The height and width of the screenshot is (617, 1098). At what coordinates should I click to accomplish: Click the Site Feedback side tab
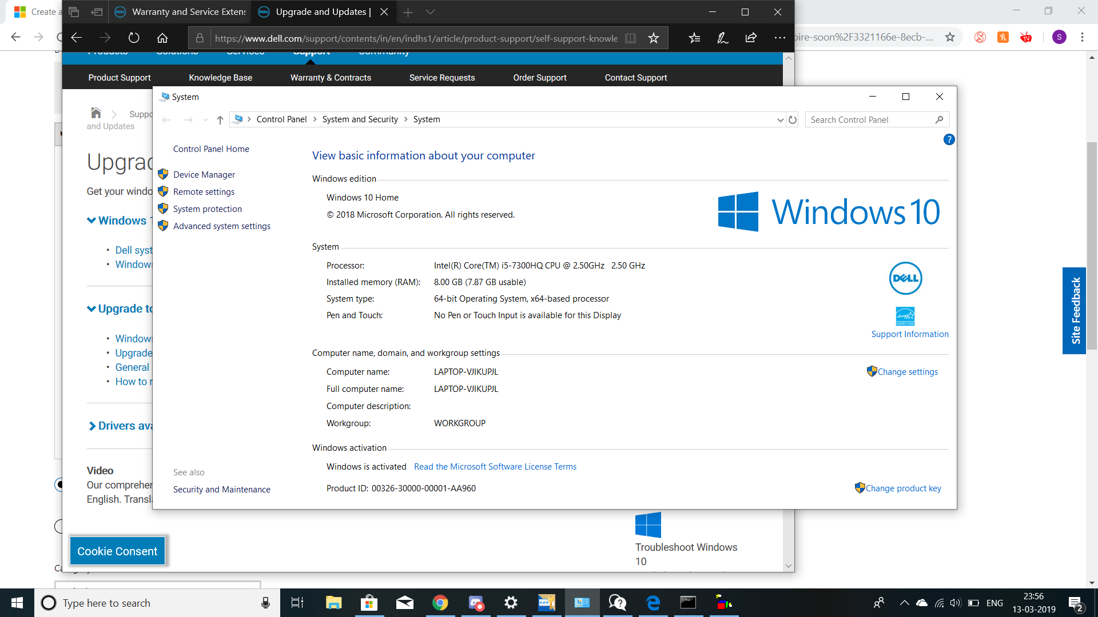click(x=1075, y=311)
